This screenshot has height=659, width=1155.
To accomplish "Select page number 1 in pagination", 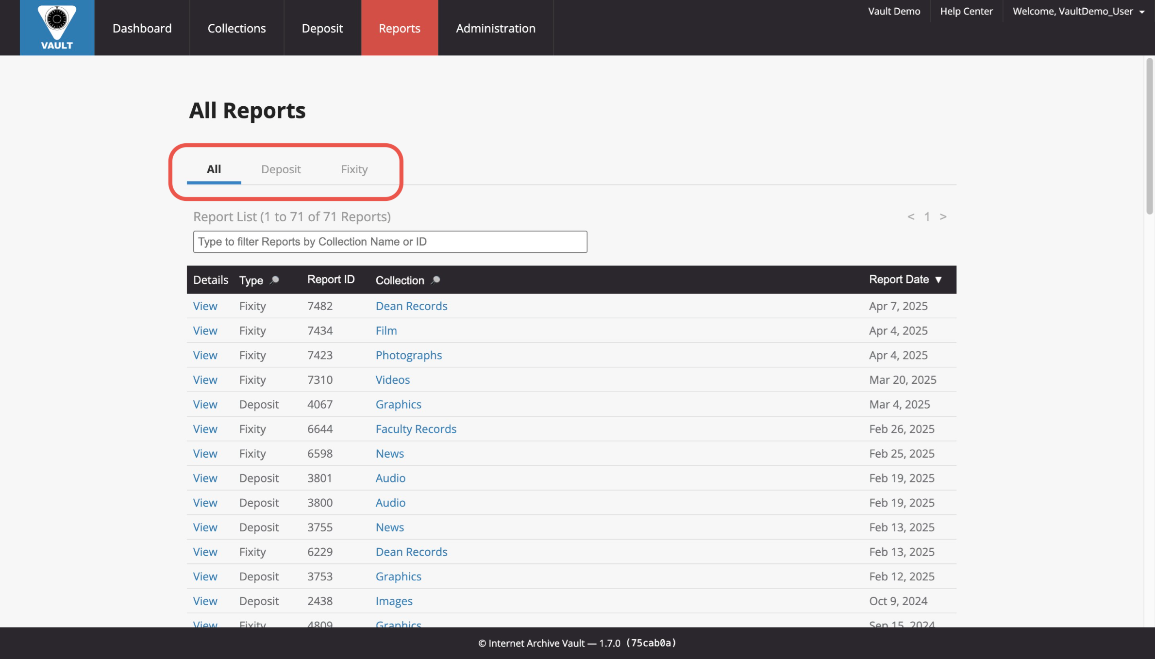I will [927, 216].
